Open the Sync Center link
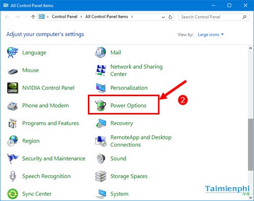The width and height of the screenshot is (254, 201). click(x=37, y=194)
